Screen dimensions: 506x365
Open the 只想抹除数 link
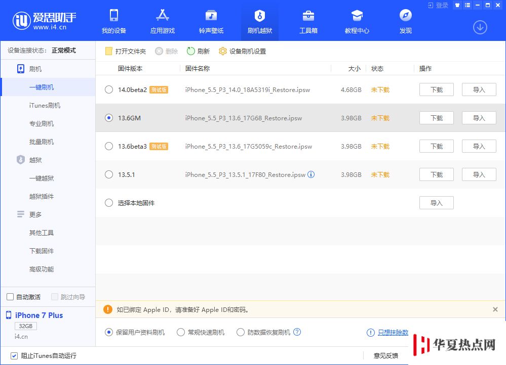pos(393,333)
